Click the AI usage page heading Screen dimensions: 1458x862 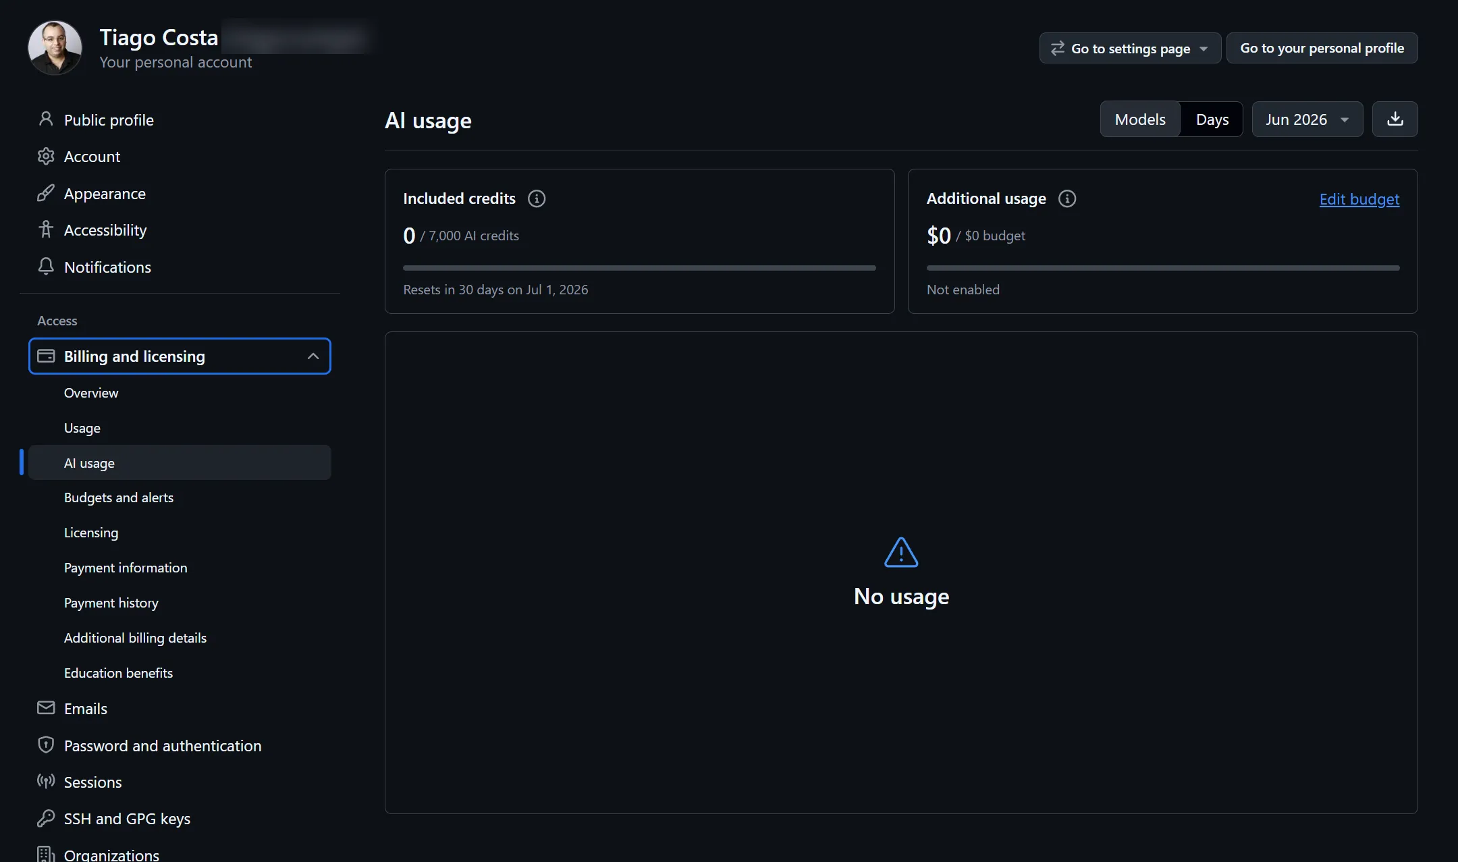(x=428, y=120)
